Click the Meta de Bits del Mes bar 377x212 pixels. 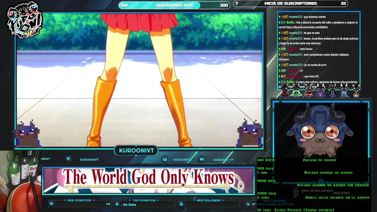pos(321,192)
